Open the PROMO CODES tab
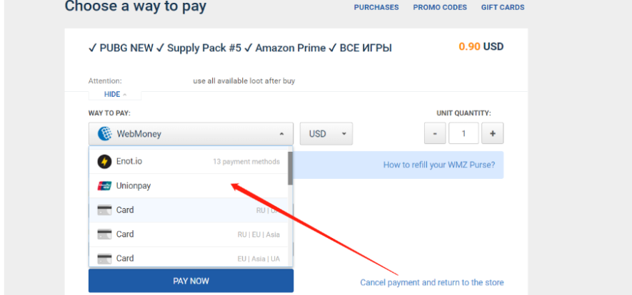The image size is (632, 295). pyautogui.click(x=440, y=7)
